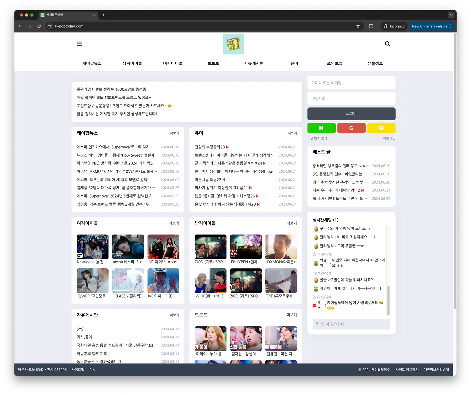Open the DXMON(다이몬) video thumbnail
The image size is (471, 395).
click(281, 247)
